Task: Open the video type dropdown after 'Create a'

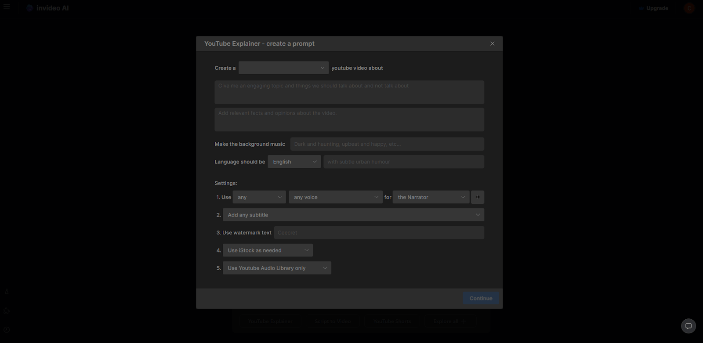Action: 283,68
